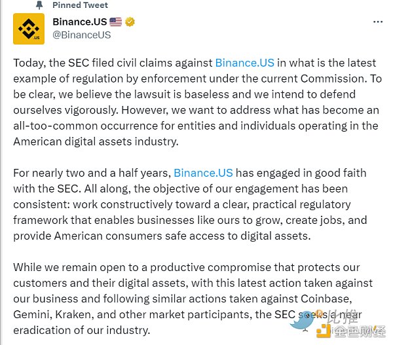Open the Binance.US profile avatar
Viewport: 393px width, 345px height.
pos(29,29)
